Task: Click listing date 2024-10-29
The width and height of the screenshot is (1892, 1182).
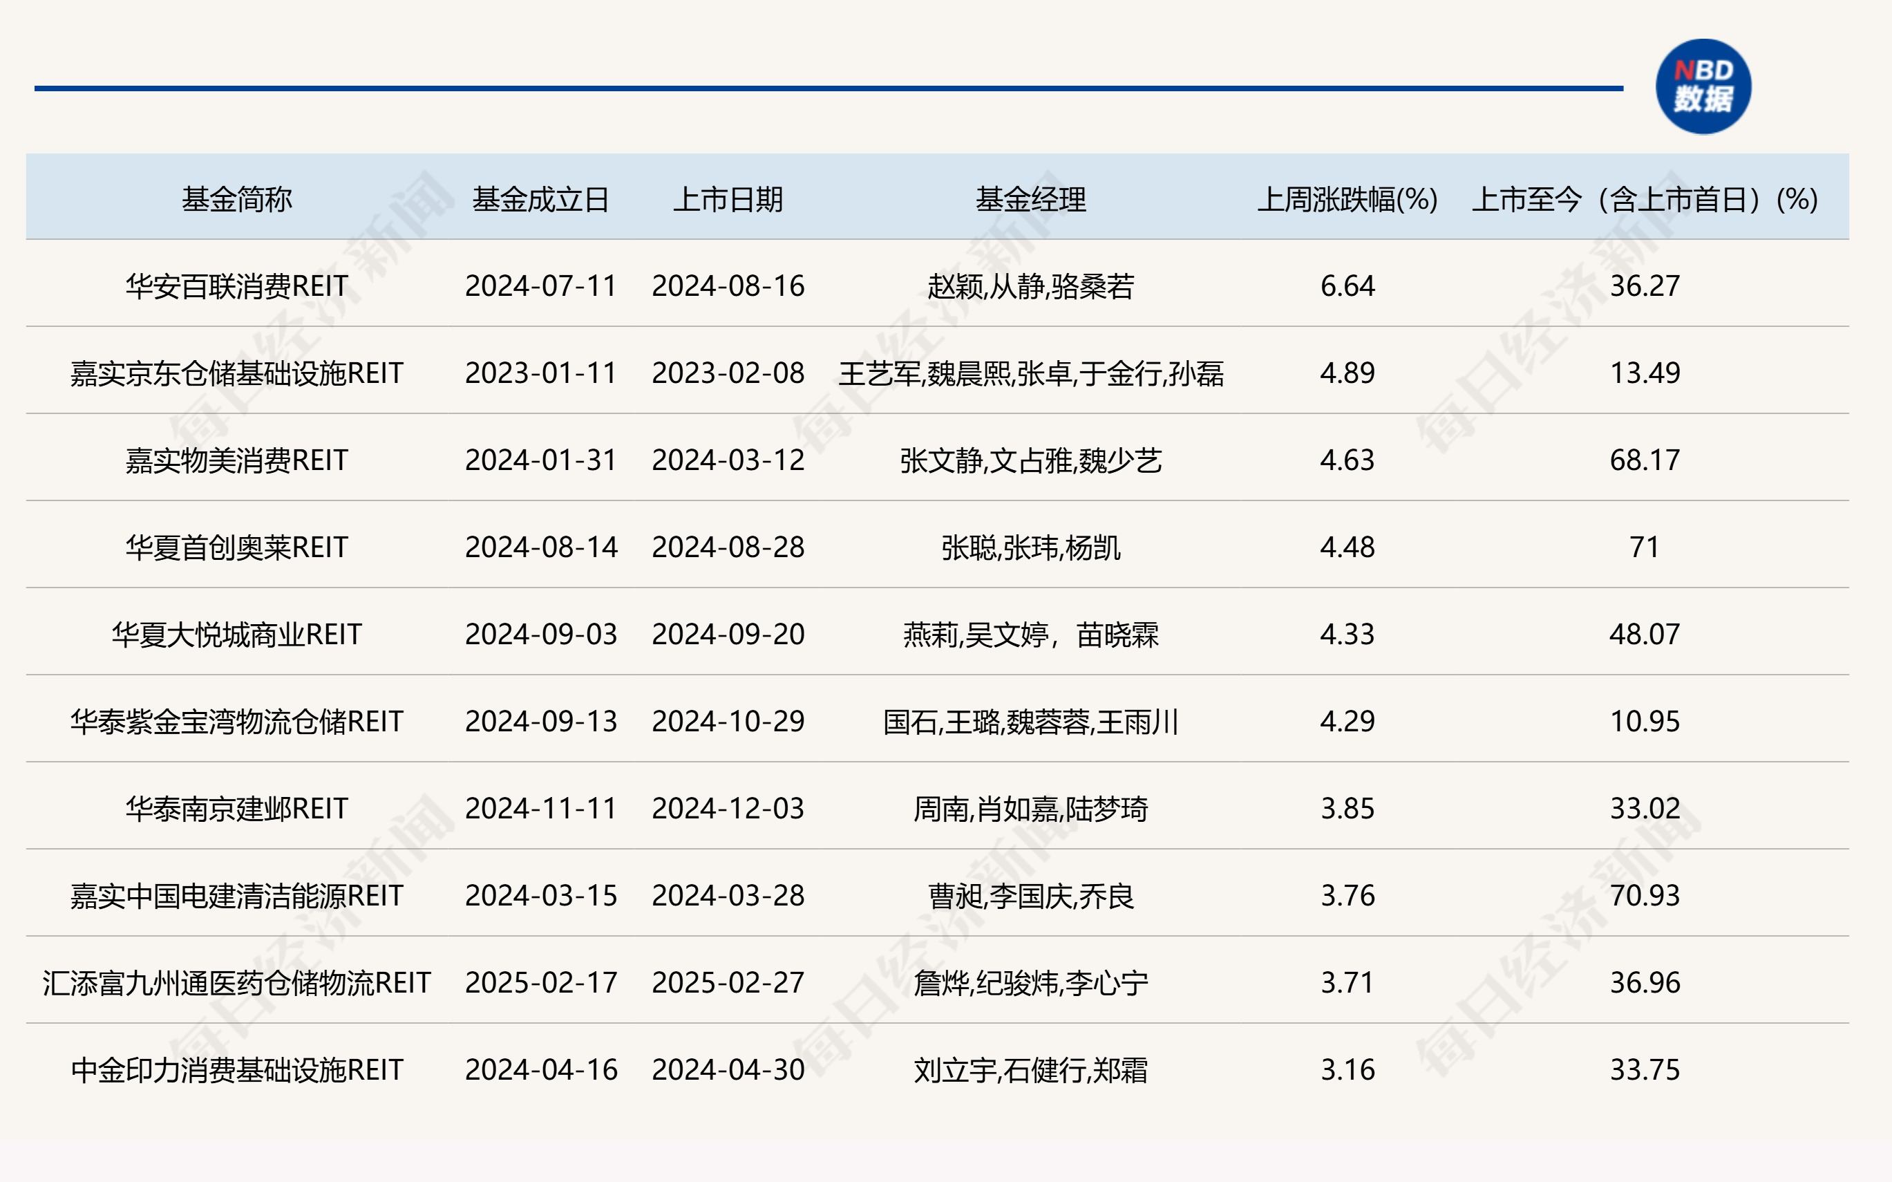Action: click(728, 722)
